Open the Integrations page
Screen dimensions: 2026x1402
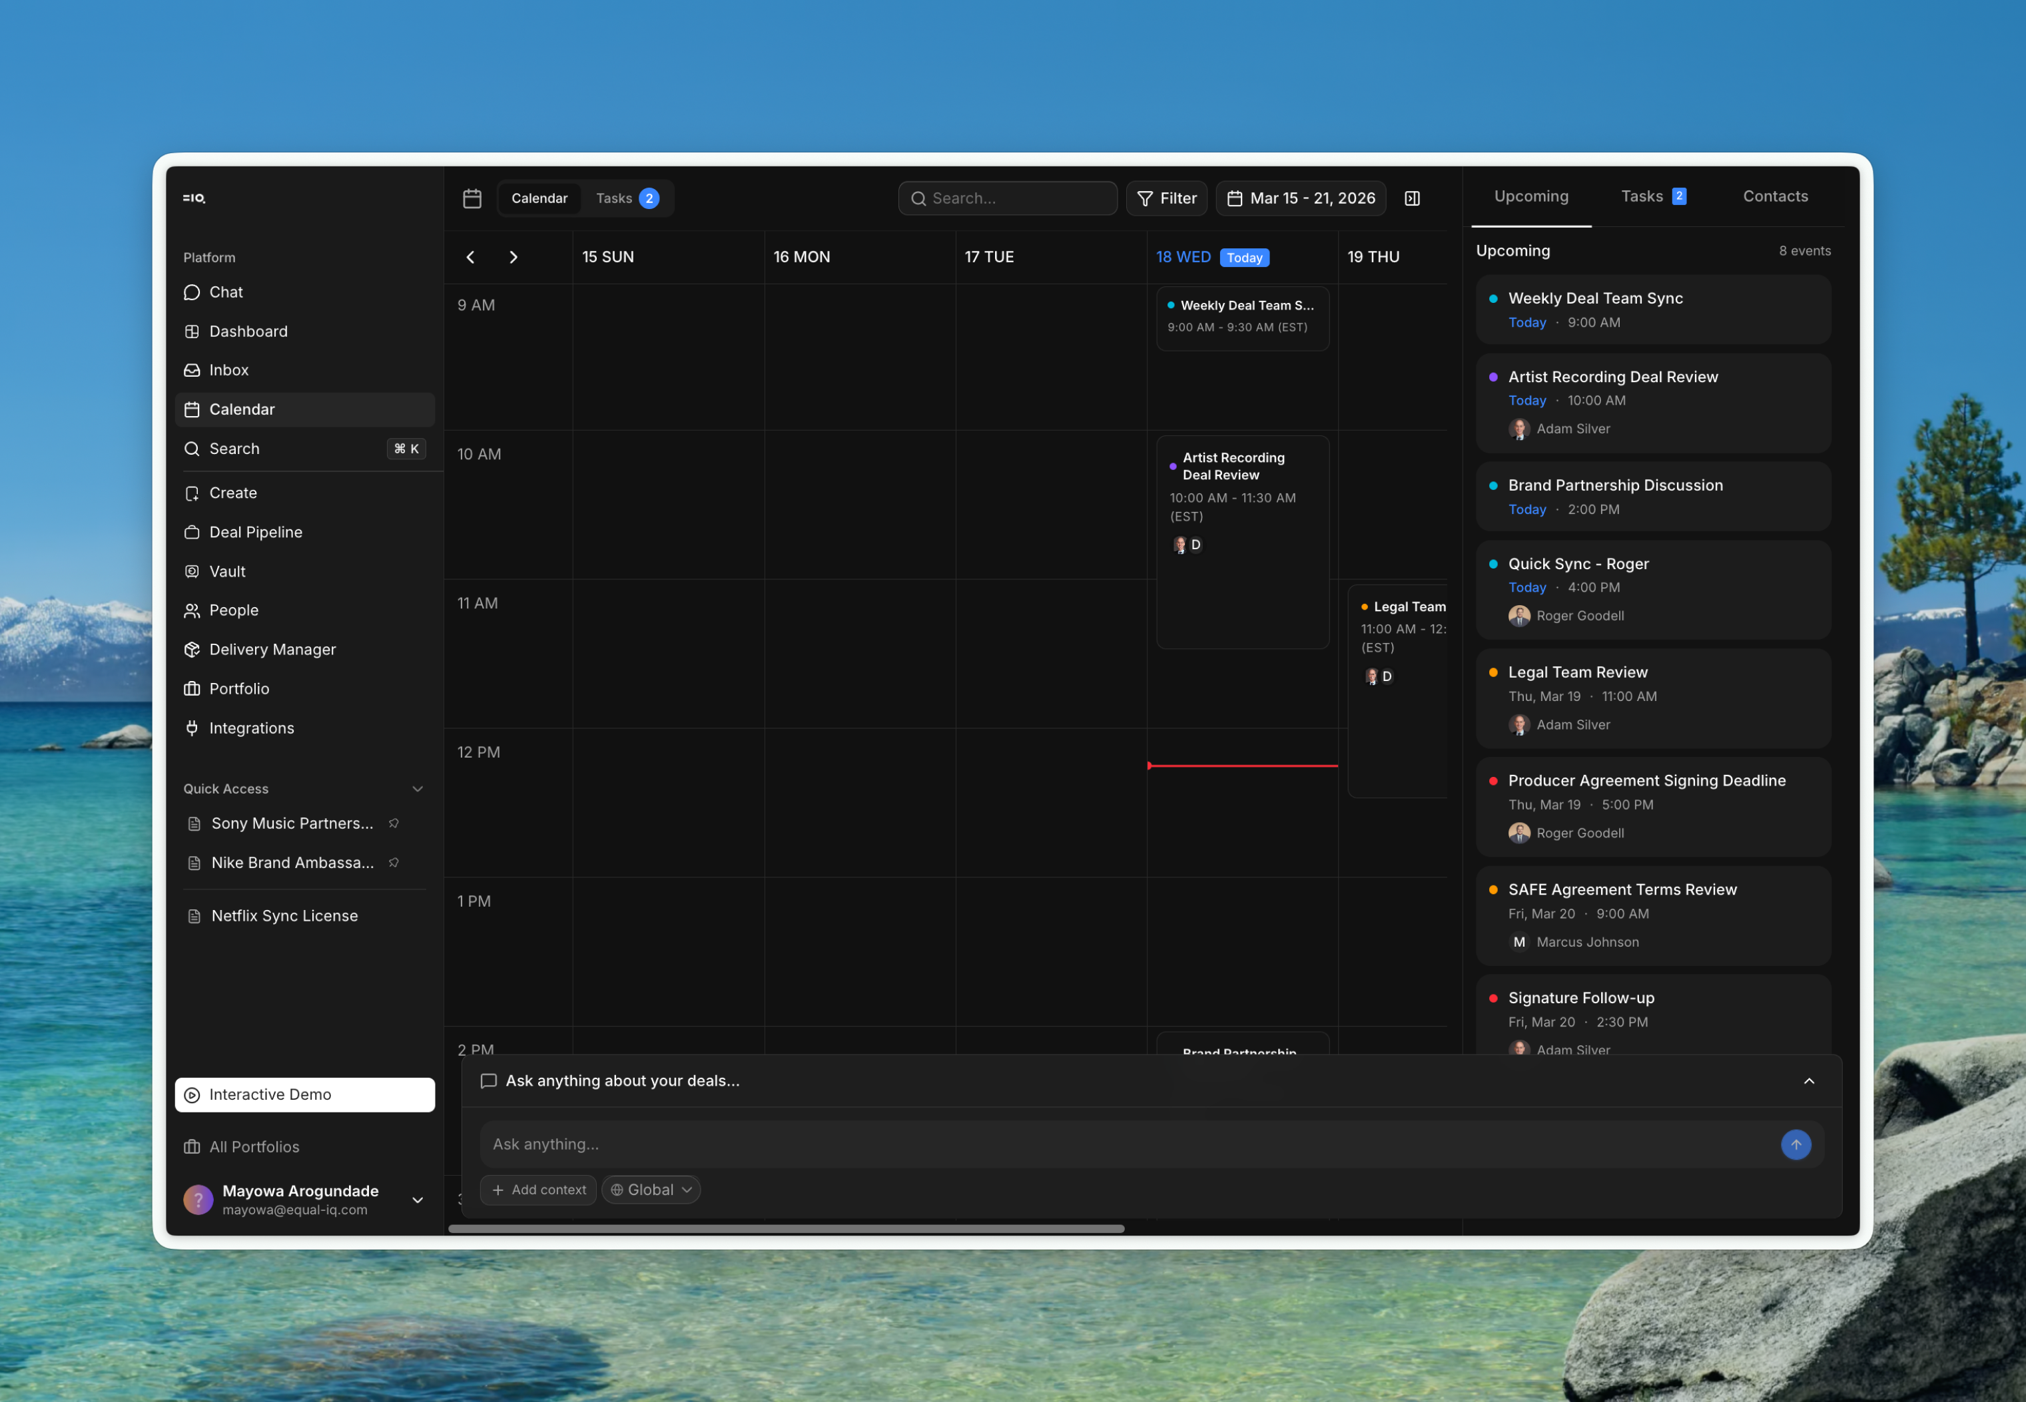251,728
